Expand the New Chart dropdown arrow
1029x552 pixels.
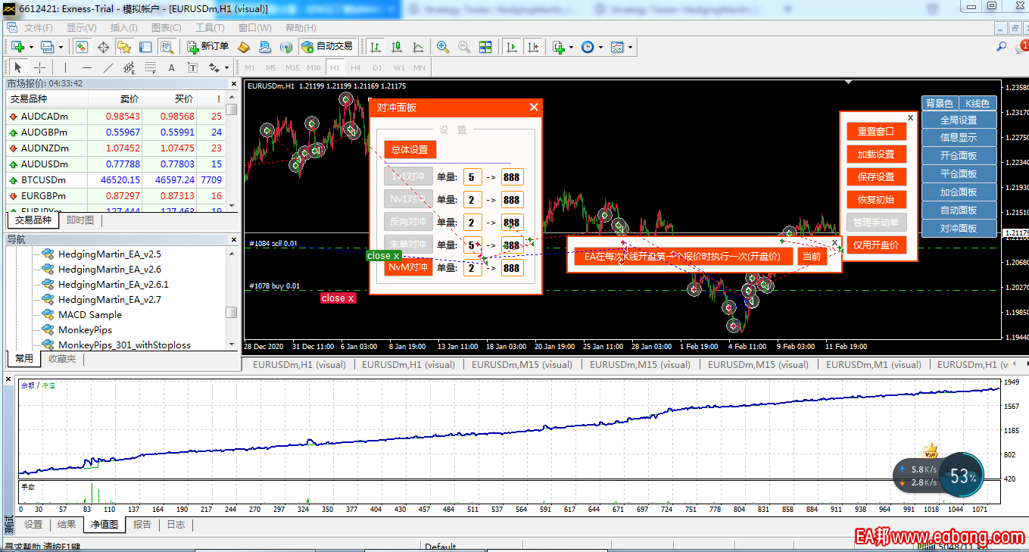[31, 47]
